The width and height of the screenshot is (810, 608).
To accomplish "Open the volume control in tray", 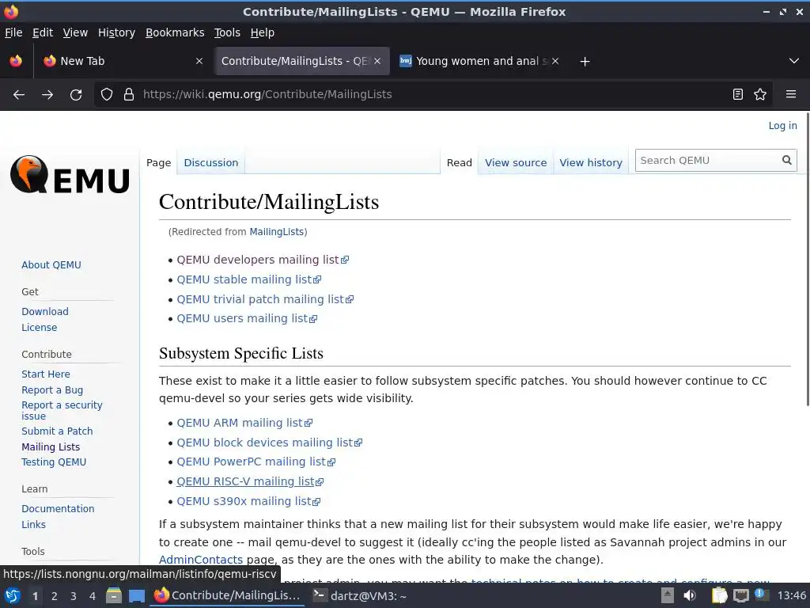I will 690,596.
